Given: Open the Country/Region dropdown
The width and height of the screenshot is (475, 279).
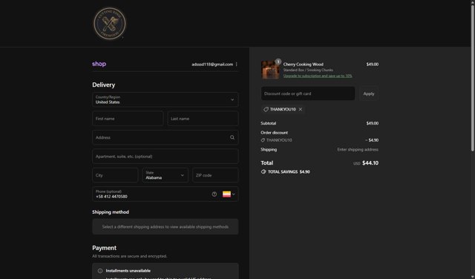Looking at the screenshot, I should point(165,99).
